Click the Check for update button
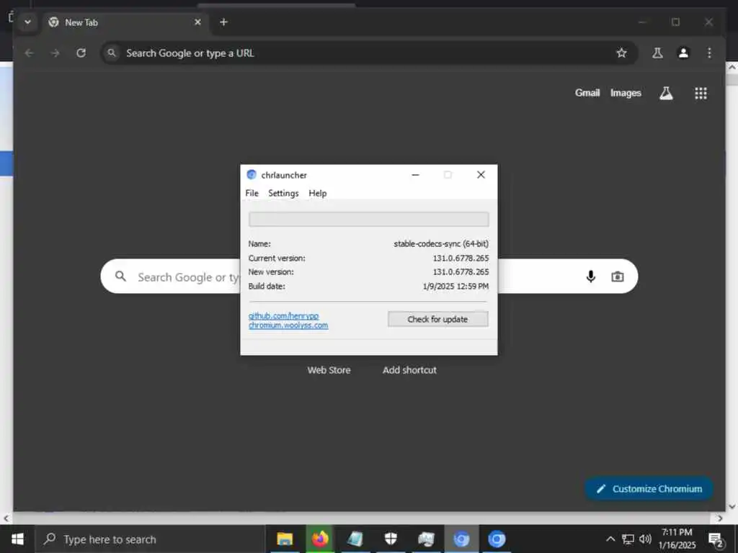The width and height of the screenshot is (738, 553). click(x=437, y=319)
